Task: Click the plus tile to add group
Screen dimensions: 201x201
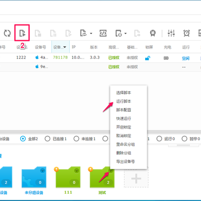Action: tap(136, 178)
